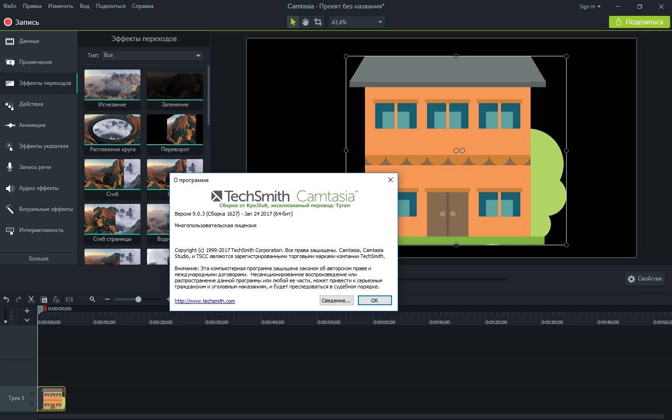This screenshot has height=420, width=672.
Task: Open the Данные media bin tab
Action: (x=39, y=41)
